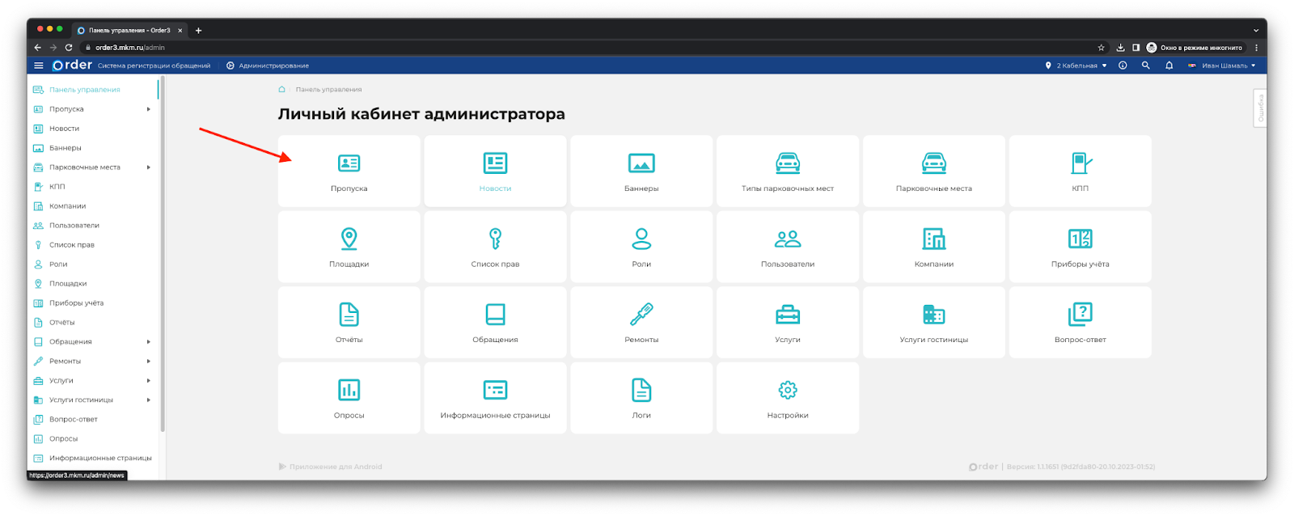The image size is (1294, 516).
Task: Open the 2 Кабельная location dropdown
Action: [1076, 66]
